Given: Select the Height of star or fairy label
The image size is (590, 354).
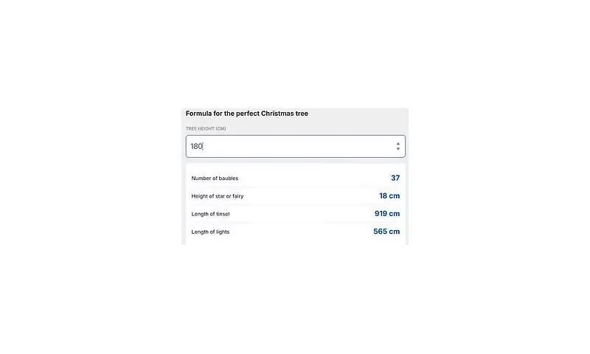Looking at the screenshot, I should [x=218, y=196].
